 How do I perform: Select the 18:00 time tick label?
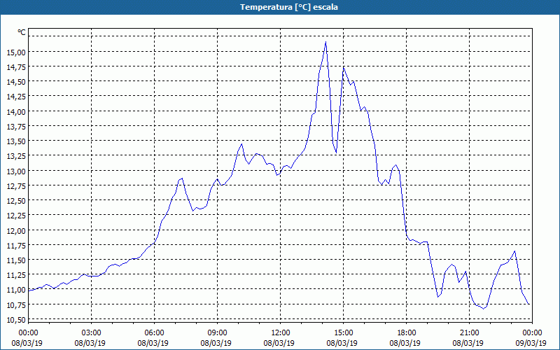pyautogui.click(x=407, y=333)
